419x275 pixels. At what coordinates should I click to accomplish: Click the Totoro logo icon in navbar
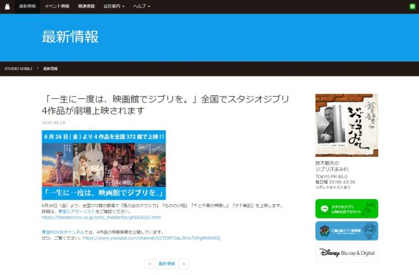coord(7,6)
